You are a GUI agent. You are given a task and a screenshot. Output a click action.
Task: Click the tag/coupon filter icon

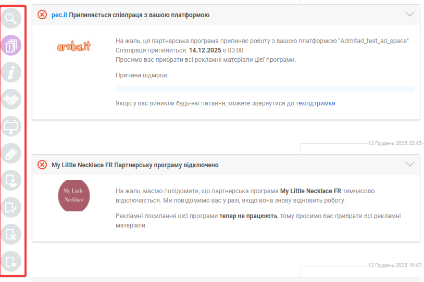pos(11,154)
